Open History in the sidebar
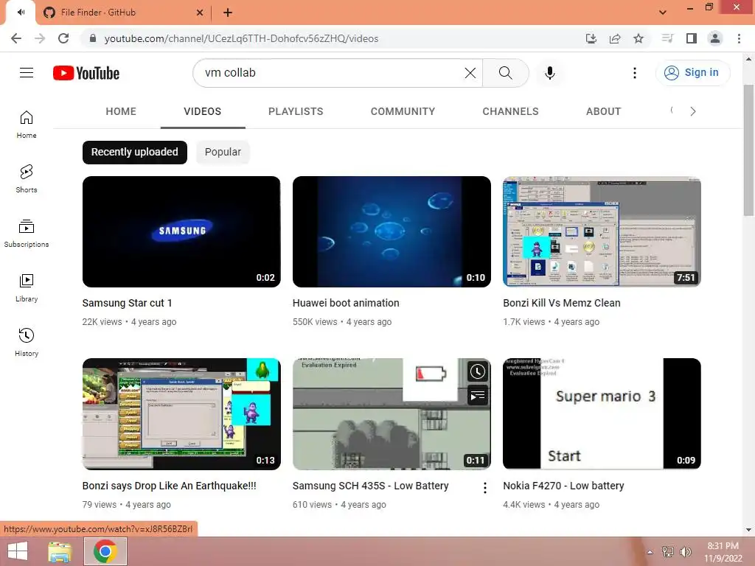This screenshot has width=755, height=566. [x=27, y=342]
